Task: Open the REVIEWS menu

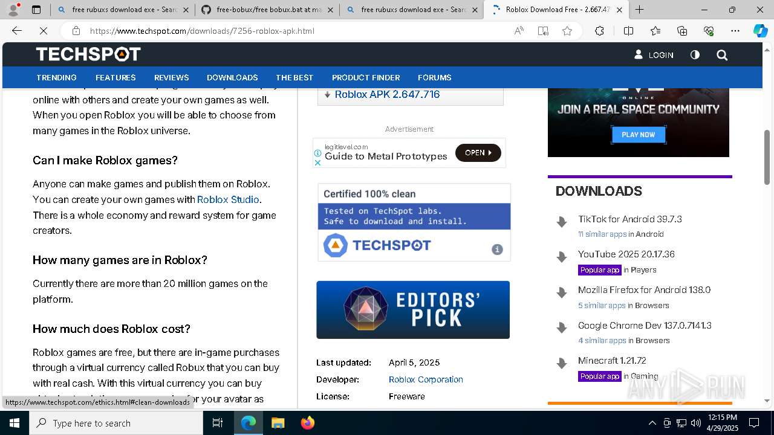Action: click(172, 77)
